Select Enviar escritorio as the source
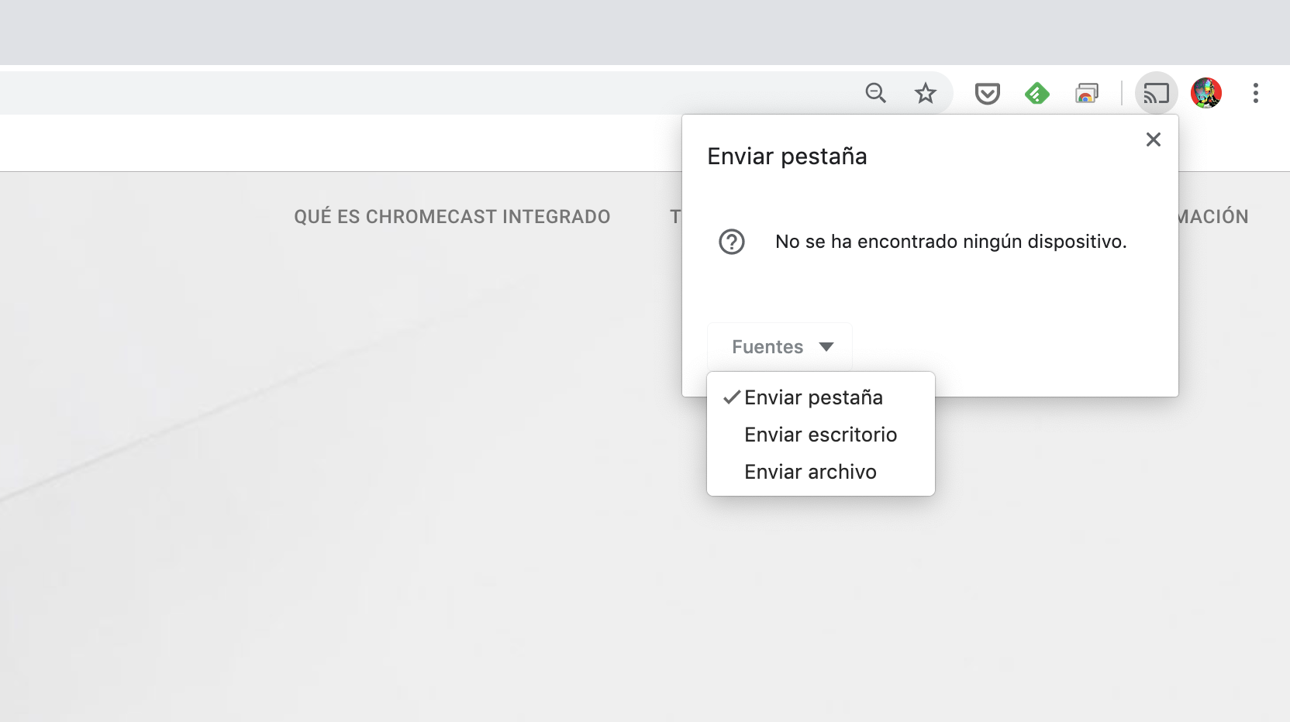 (820, 435)
